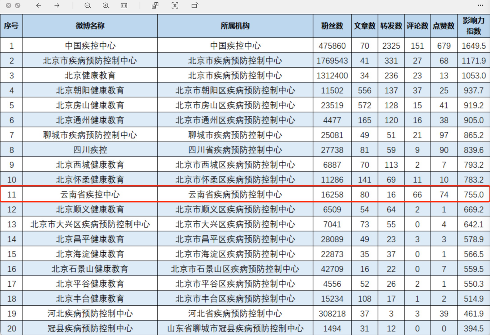Viewport: 490px width, 335px height.
Task: Select fan count 1312400
Action: tap(332, 75)
